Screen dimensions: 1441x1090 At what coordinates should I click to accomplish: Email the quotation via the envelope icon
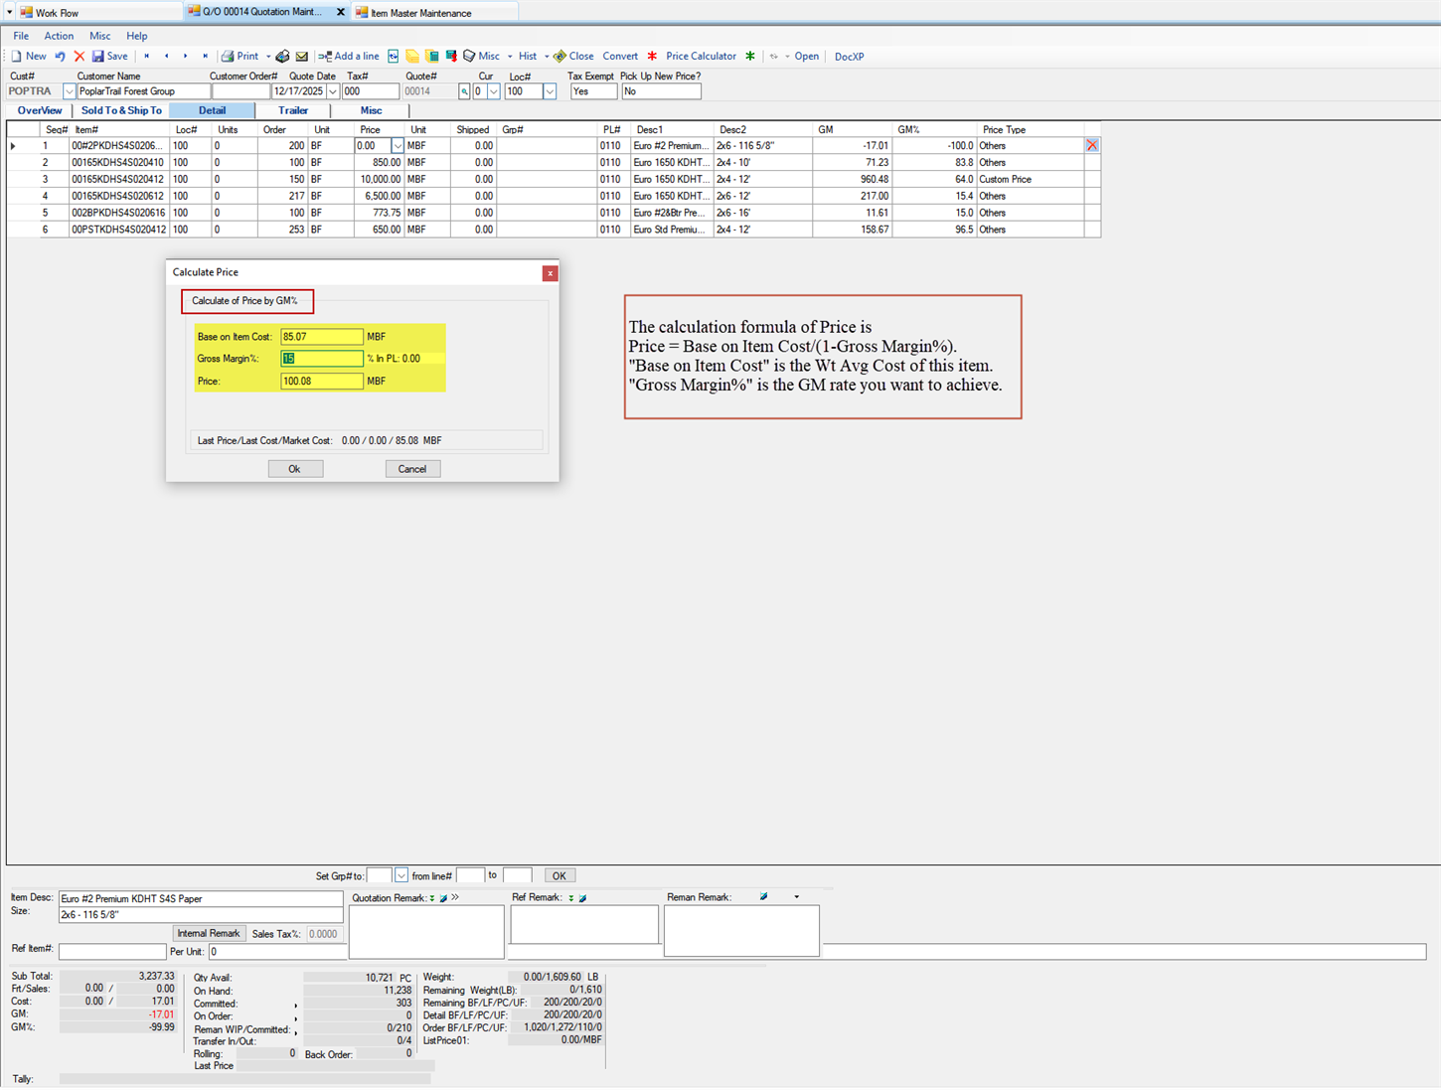pyautogui.click(x=302, y=56)
